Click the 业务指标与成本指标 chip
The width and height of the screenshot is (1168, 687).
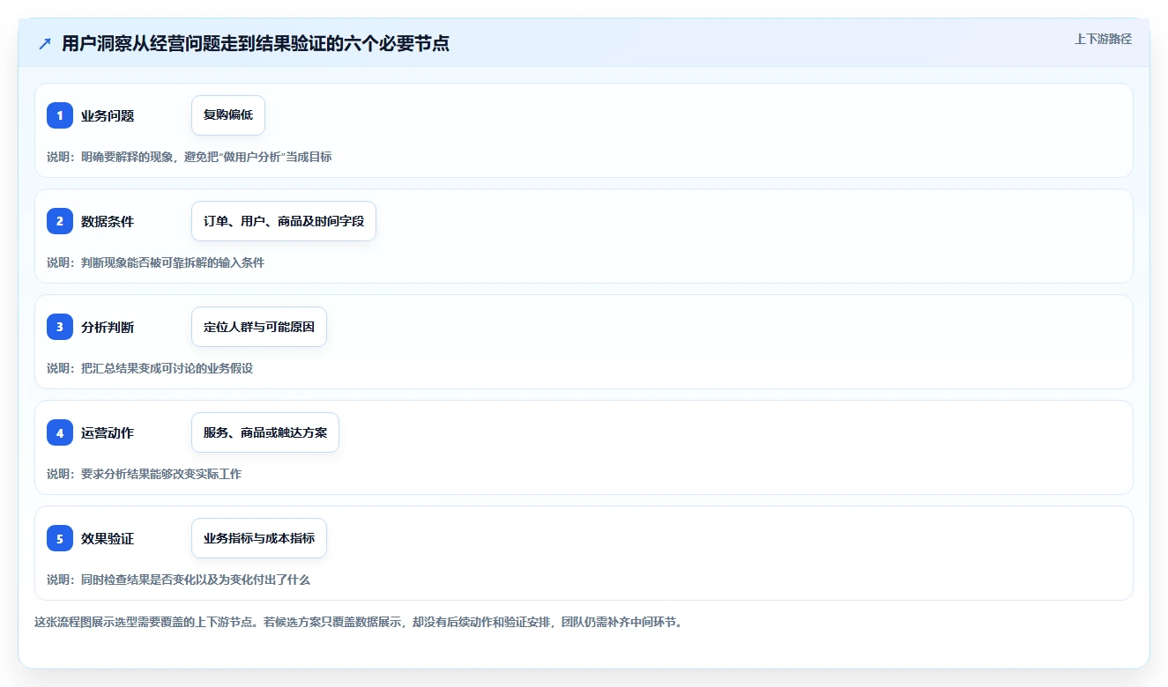click(x=259, y=538)
